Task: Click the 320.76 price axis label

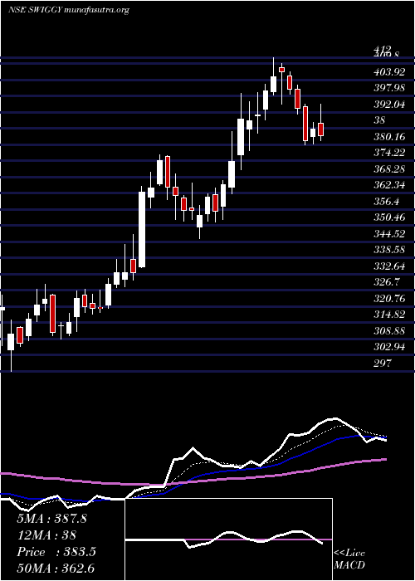Action: point(389,298)
